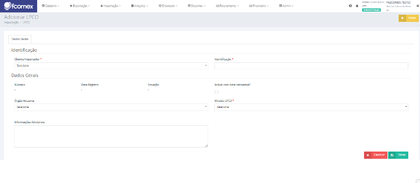Check Incluir com data retroativa checkbox

pyautogui.click(x=216, y=92)
